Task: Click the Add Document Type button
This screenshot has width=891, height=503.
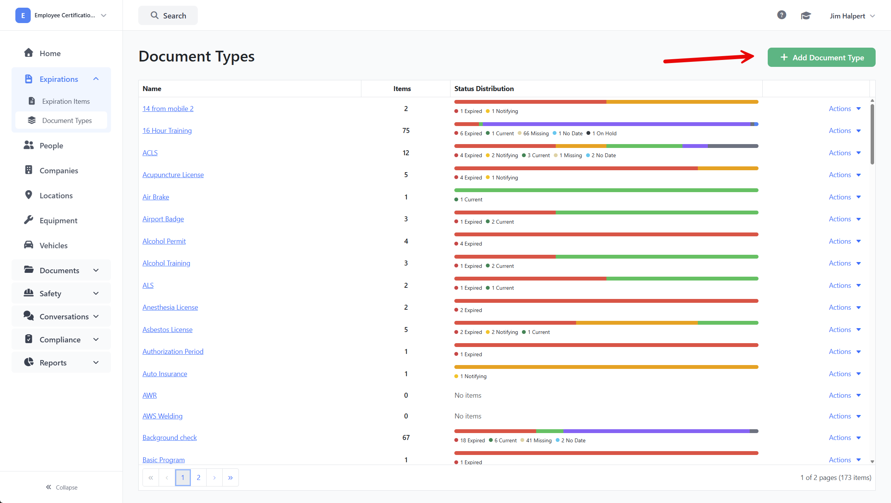Action: [x=821, y=57]
